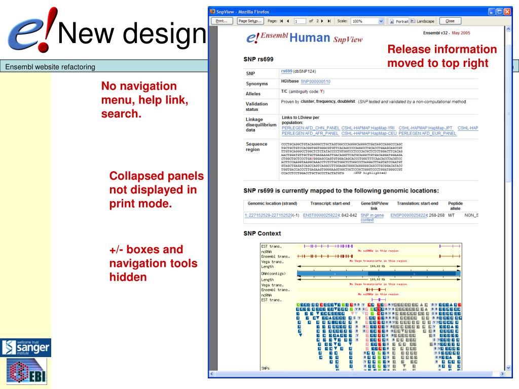Click the 'Peptide allele' column header
Viewport: 519px width, 389px height.
(456, 206)
